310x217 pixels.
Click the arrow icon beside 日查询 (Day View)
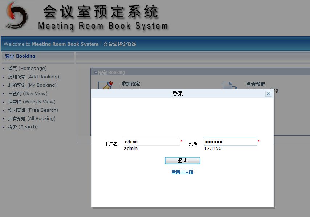coord(3,93)
